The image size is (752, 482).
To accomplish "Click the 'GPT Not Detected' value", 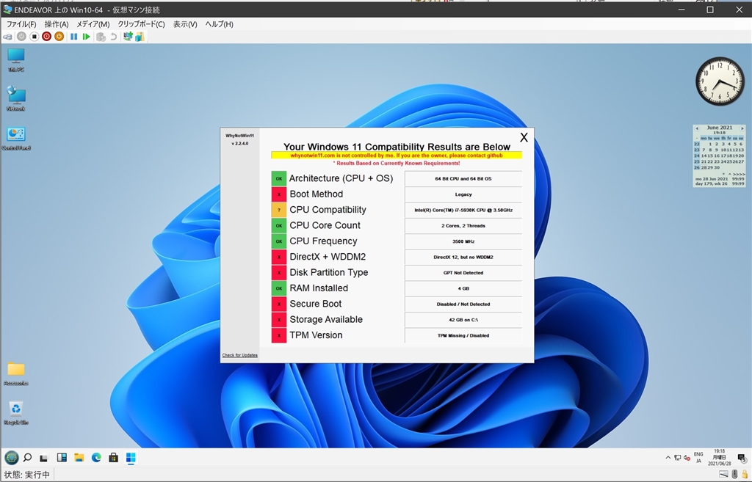I will point(463,273).
